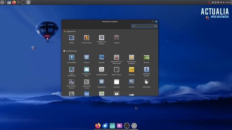Image resolution: width=232 pixels, height=130 pixels.
Task: Open file manager from top panel
Action: coord(9,3)
